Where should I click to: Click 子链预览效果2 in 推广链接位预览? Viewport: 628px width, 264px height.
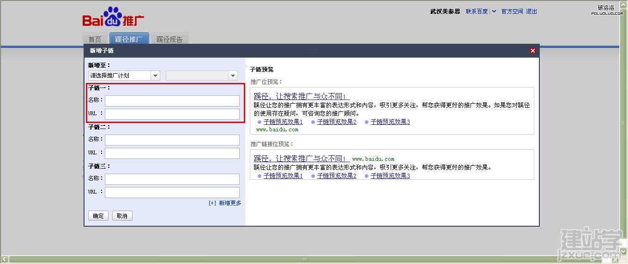(337, 176)
